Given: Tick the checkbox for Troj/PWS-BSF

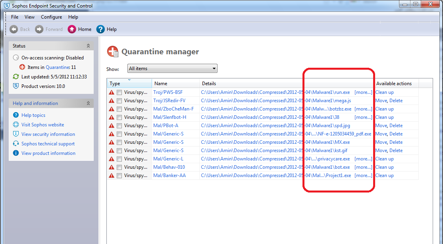Looking at the screenshot, I should tap(119, 93).
